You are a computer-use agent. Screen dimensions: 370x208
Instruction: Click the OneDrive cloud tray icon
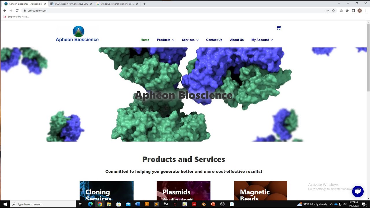[336, 204]
